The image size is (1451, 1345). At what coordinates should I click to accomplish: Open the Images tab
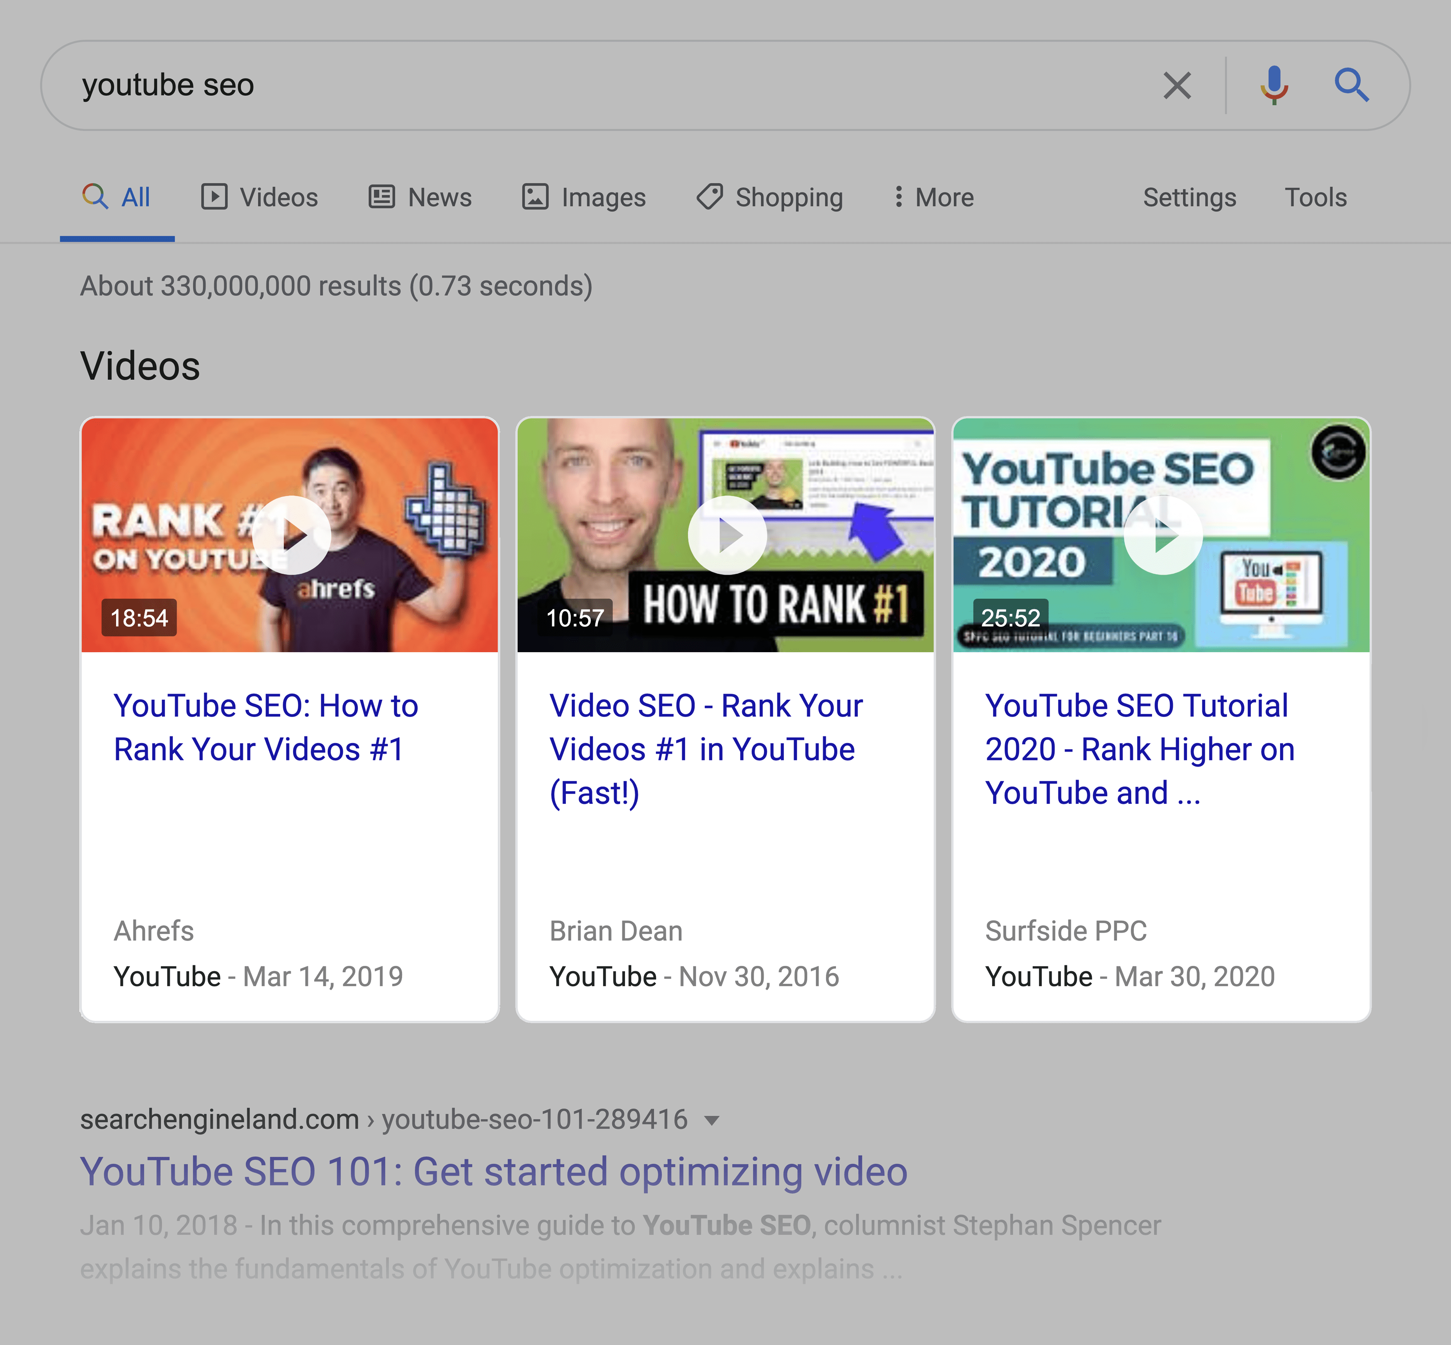(584, 197)
